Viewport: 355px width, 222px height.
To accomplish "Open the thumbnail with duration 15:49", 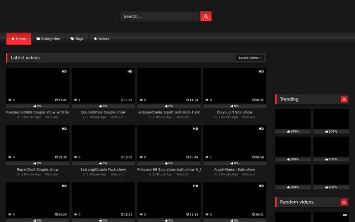I will (169, 143).
